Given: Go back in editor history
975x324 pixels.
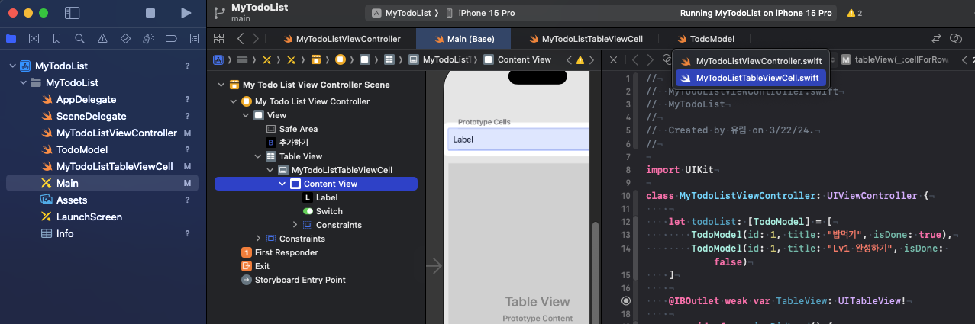Looking at the screenshot, I should (x=240, y=39).
